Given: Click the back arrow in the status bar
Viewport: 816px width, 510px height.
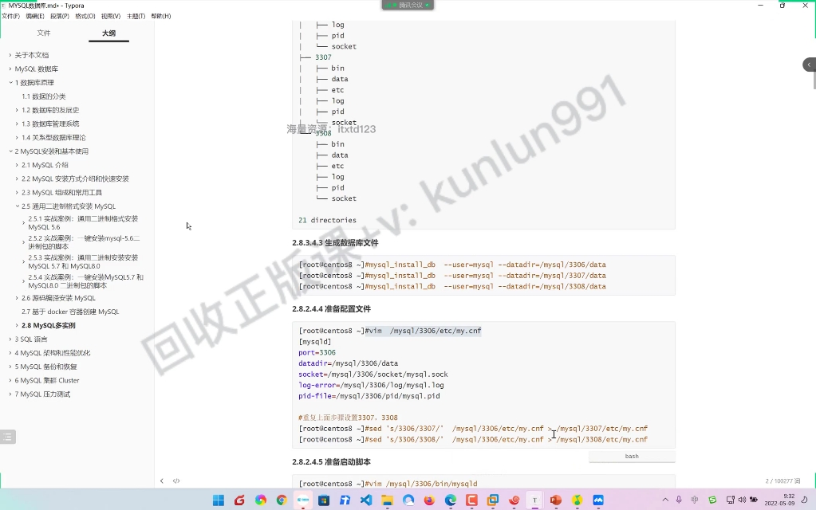Looking at the screenshot, I should [x=162, y=481].
